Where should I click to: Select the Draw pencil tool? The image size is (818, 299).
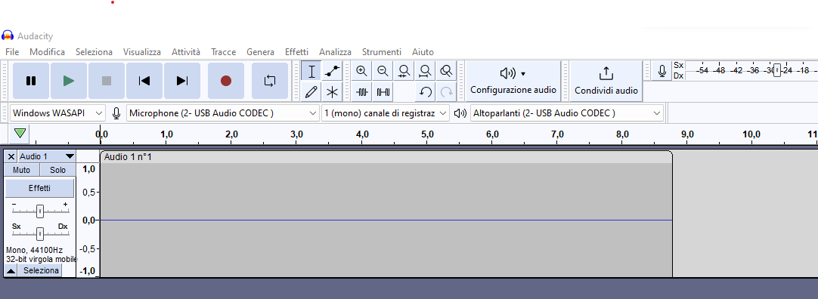click(311, 92)
